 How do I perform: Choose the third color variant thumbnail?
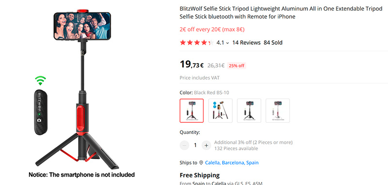coord(249,110)
